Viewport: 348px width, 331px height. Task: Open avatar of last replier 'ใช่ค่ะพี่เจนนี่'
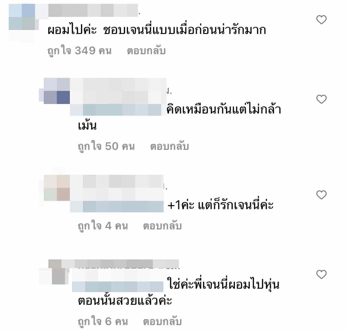pyautogui.click(x=54, y=272)
